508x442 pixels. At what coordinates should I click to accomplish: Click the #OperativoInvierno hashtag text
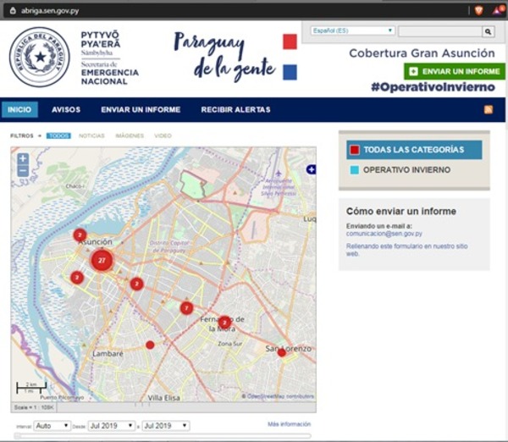[x=433, y=87]
